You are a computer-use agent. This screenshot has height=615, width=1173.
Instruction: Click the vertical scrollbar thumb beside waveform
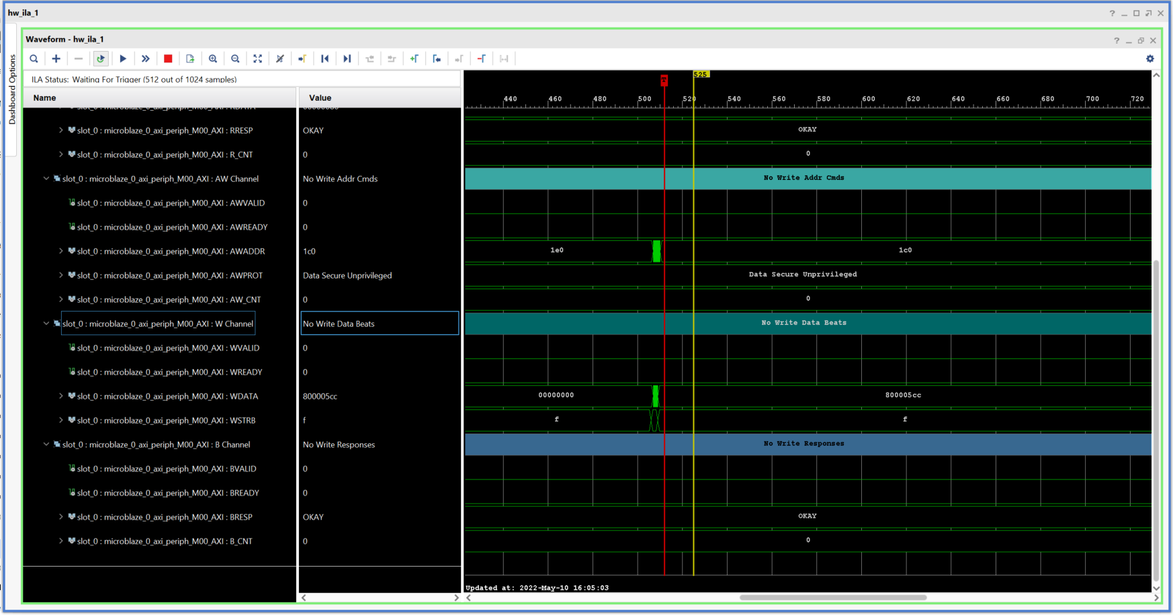pyautogui.click(x=1156, y=422)
